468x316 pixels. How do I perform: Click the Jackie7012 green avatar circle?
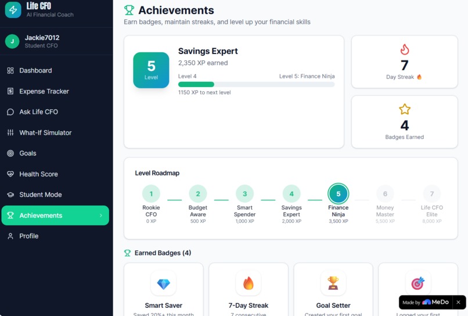12,41
